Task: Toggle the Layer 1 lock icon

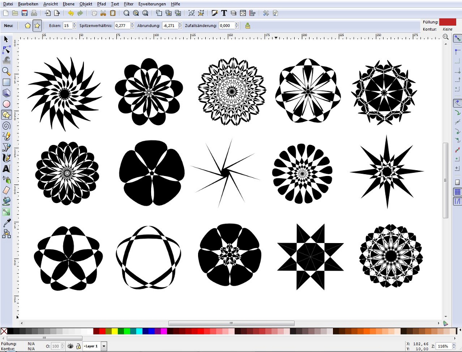Action: pos(78,346)
